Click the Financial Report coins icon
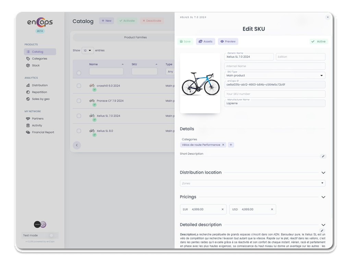This screenshot has height=263, width=351. pyautogui.click(x=28, y=133)
